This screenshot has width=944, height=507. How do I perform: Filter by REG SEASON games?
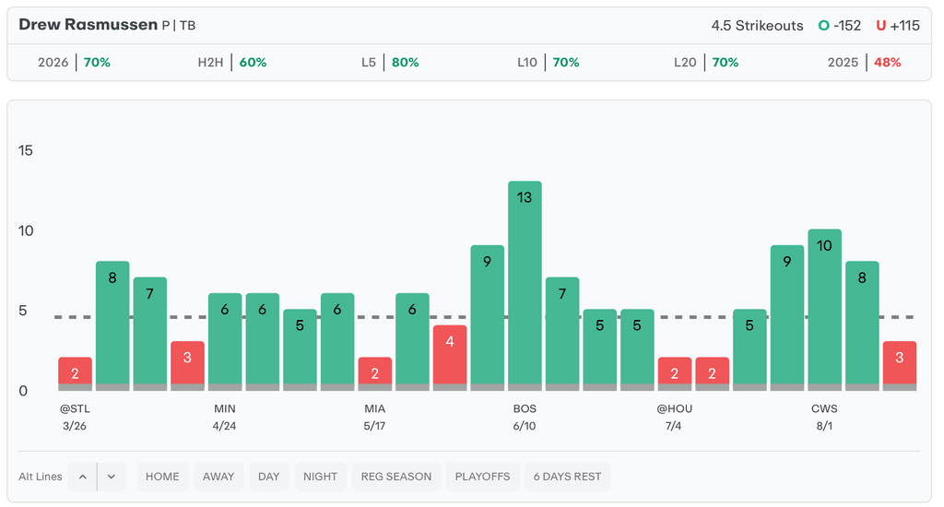[396, 477]
